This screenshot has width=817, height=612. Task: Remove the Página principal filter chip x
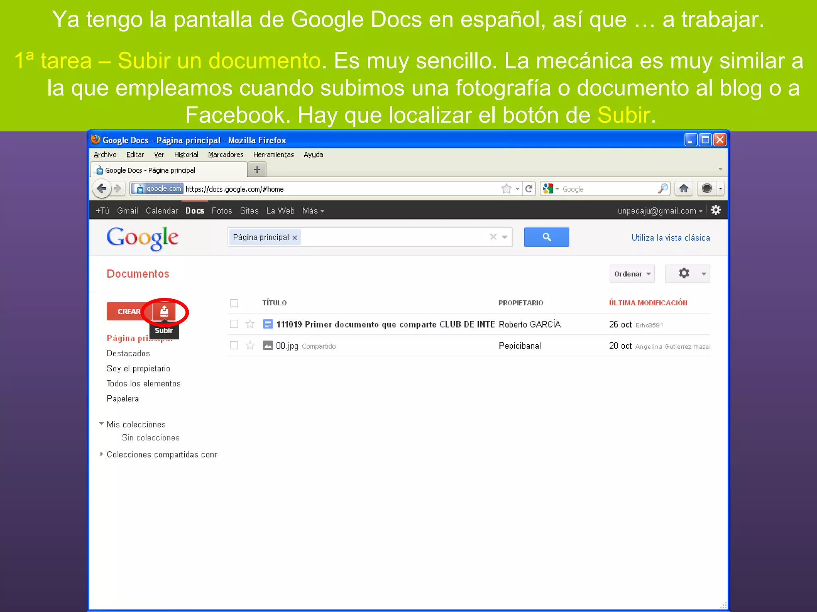[295, 238]
